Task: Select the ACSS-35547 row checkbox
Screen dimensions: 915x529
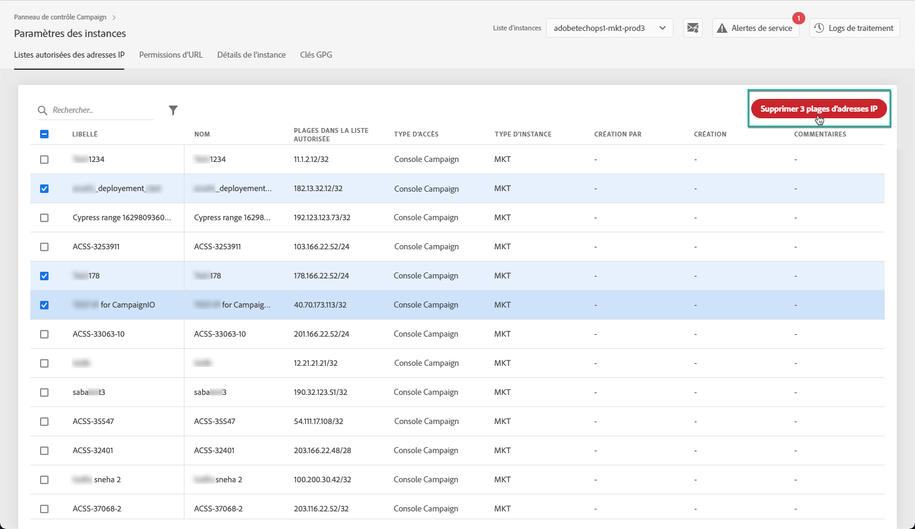Action: pyautogui.click(x=44, y=422)
